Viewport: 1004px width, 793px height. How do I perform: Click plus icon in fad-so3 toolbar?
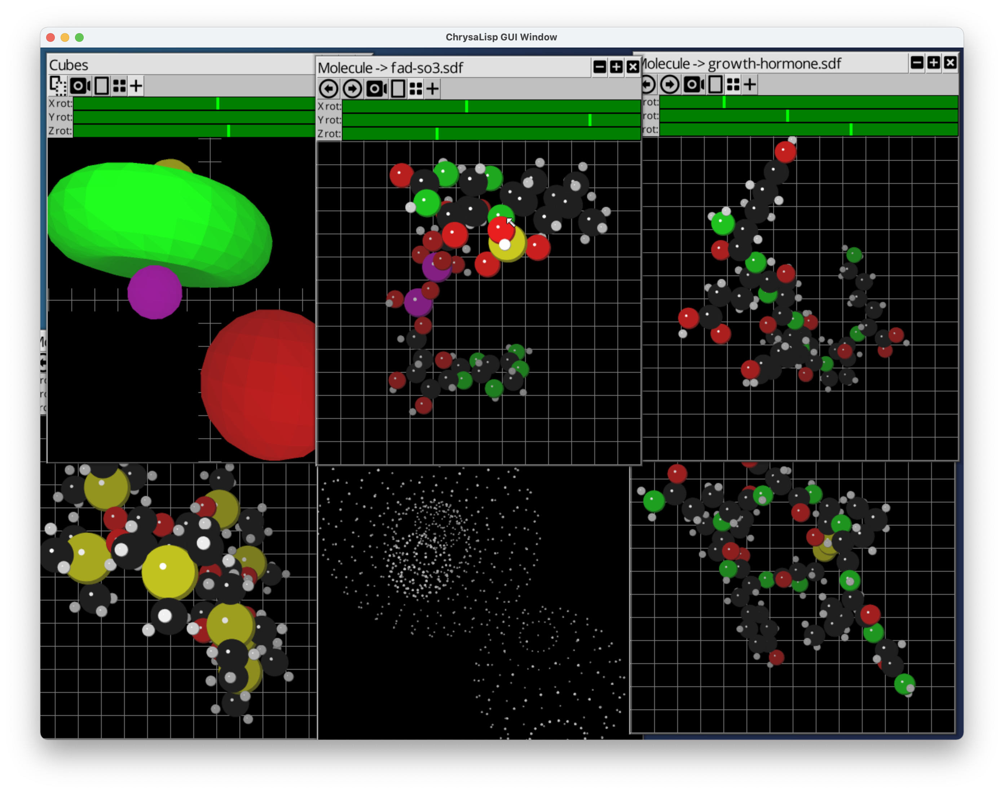click(x=432, y=88)
